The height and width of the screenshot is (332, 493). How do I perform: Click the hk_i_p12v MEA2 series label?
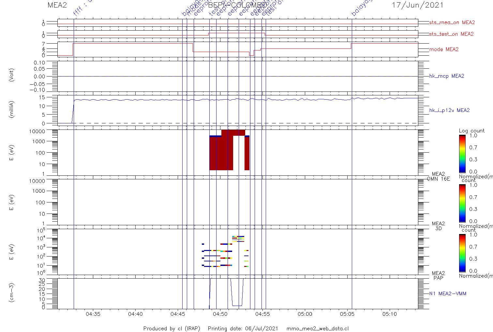pyautogui.click(x=449, y=110)
